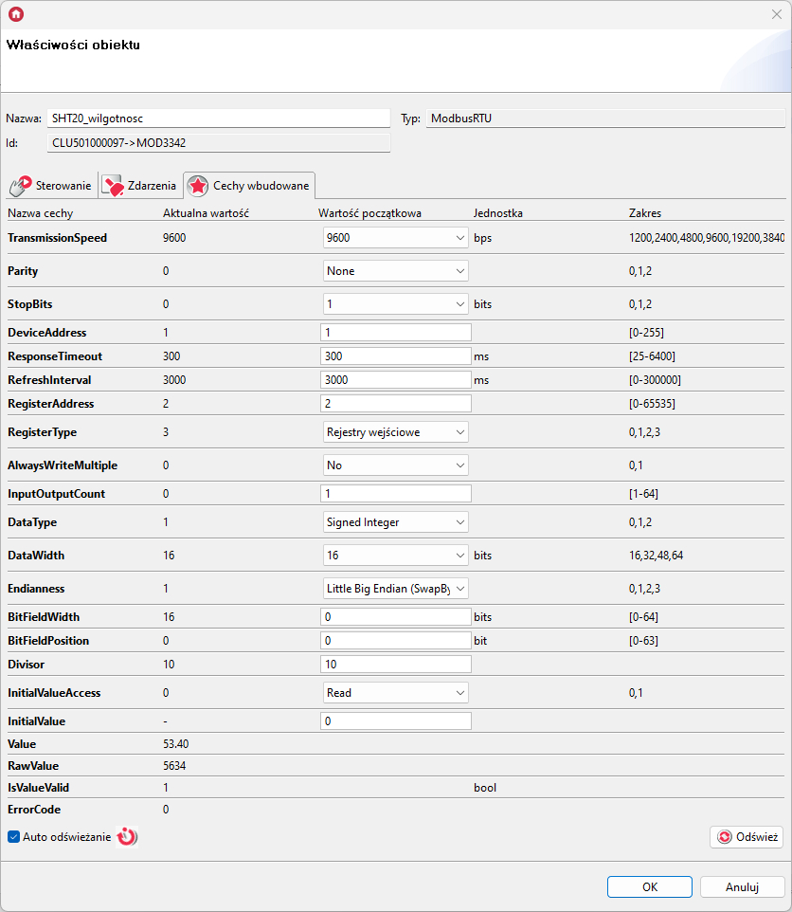Click the refresh icon on the Odśwież button
The image size is (792, 912).
pos(725,837)
